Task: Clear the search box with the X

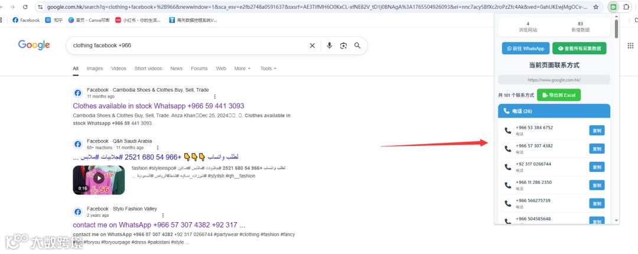Action: [x=312, y=45]
